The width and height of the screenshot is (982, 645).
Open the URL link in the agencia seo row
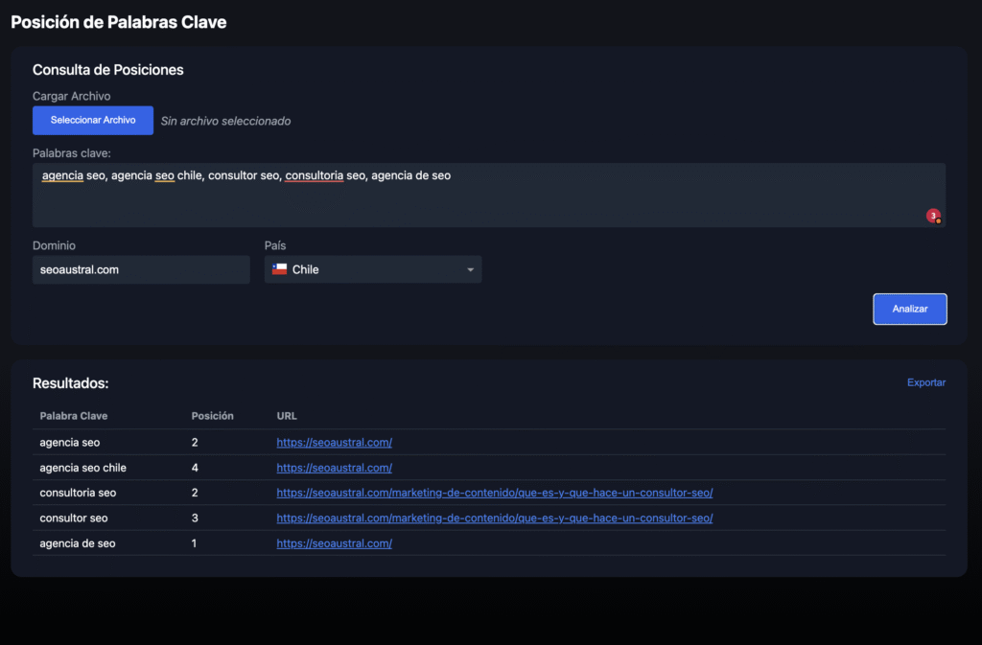334,443
